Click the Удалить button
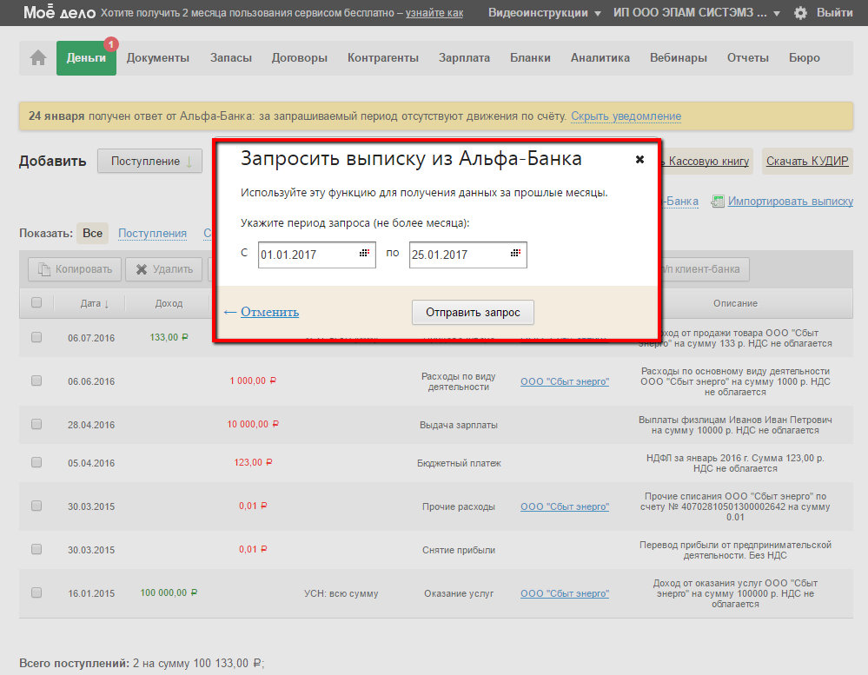The image size is (868, 675). tap(163, 269)
